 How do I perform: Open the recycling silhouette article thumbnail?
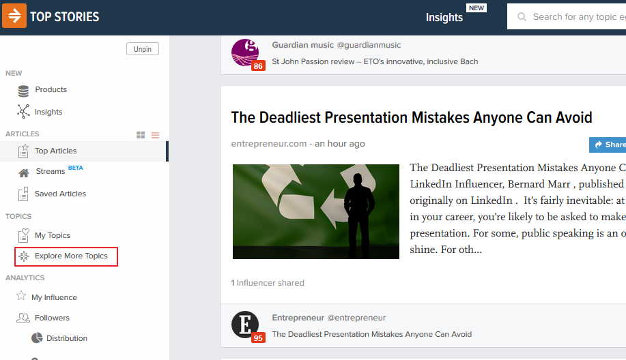pyautogui.click(x=316, y=211)
